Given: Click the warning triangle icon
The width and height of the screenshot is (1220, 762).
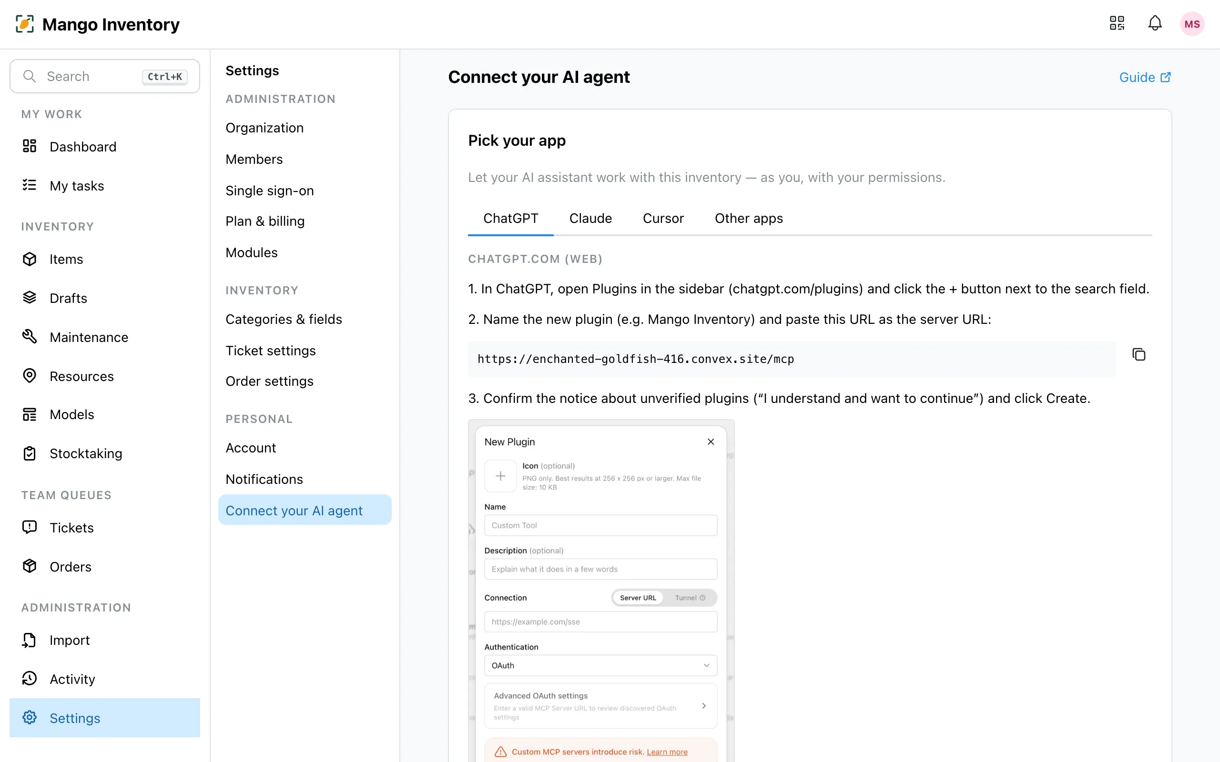Looking at the screenshot, I should 500,752.
